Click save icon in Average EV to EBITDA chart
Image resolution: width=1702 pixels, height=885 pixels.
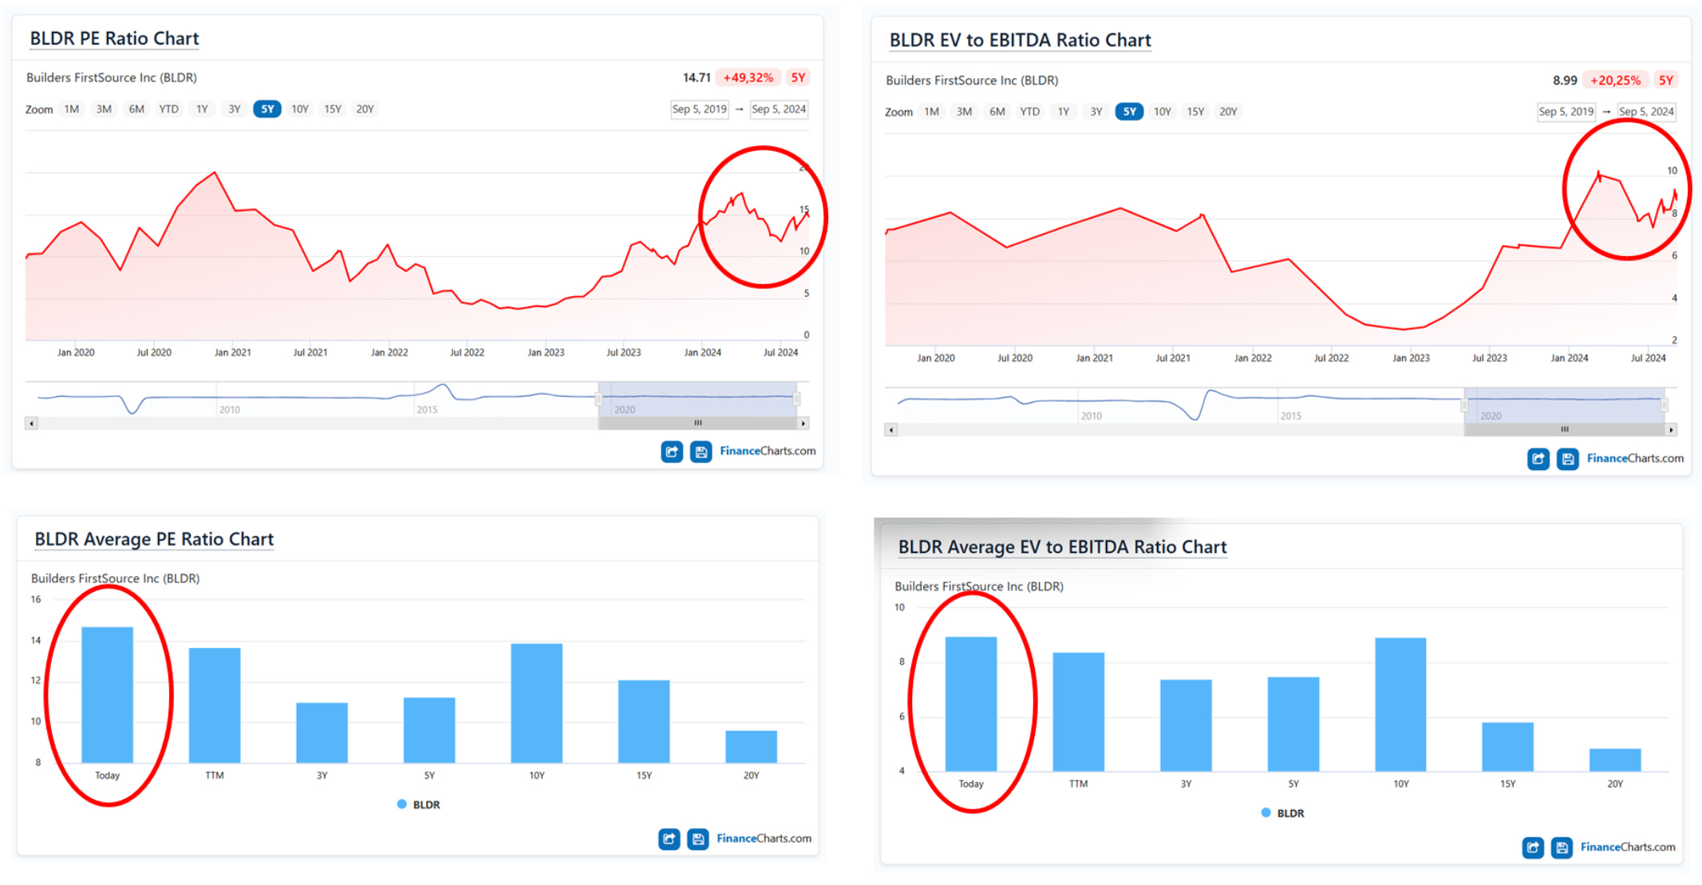click(1562, 847)
